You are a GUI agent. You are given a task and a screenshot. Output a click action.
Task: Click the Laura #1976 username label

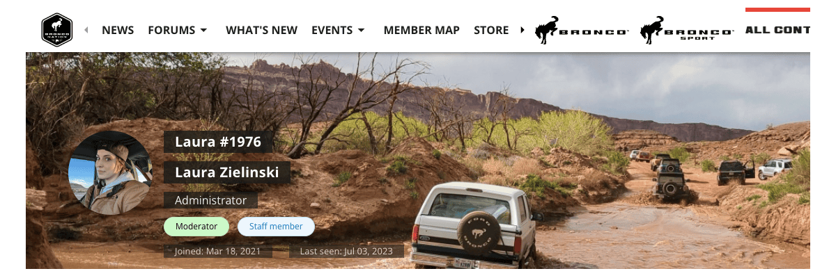218,142
